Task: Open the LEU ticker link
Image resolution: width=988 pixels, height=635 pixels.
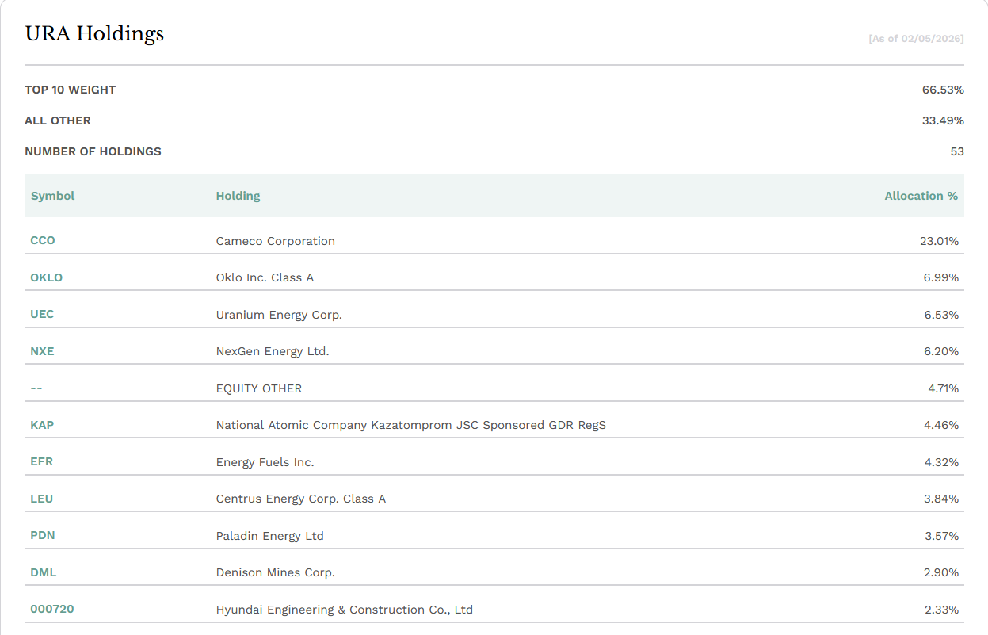Action: pos(42,499)
